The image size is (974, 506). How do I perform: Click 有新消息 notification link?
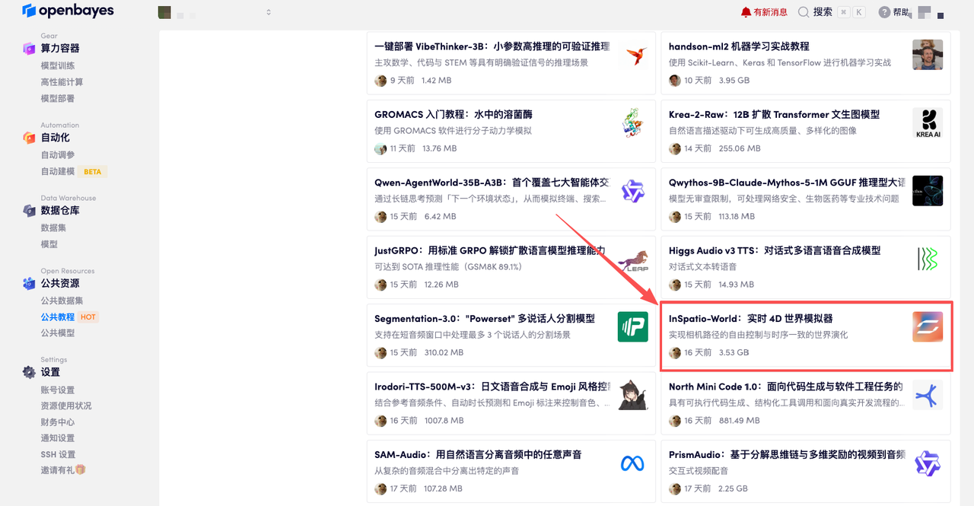pos(770,12)
